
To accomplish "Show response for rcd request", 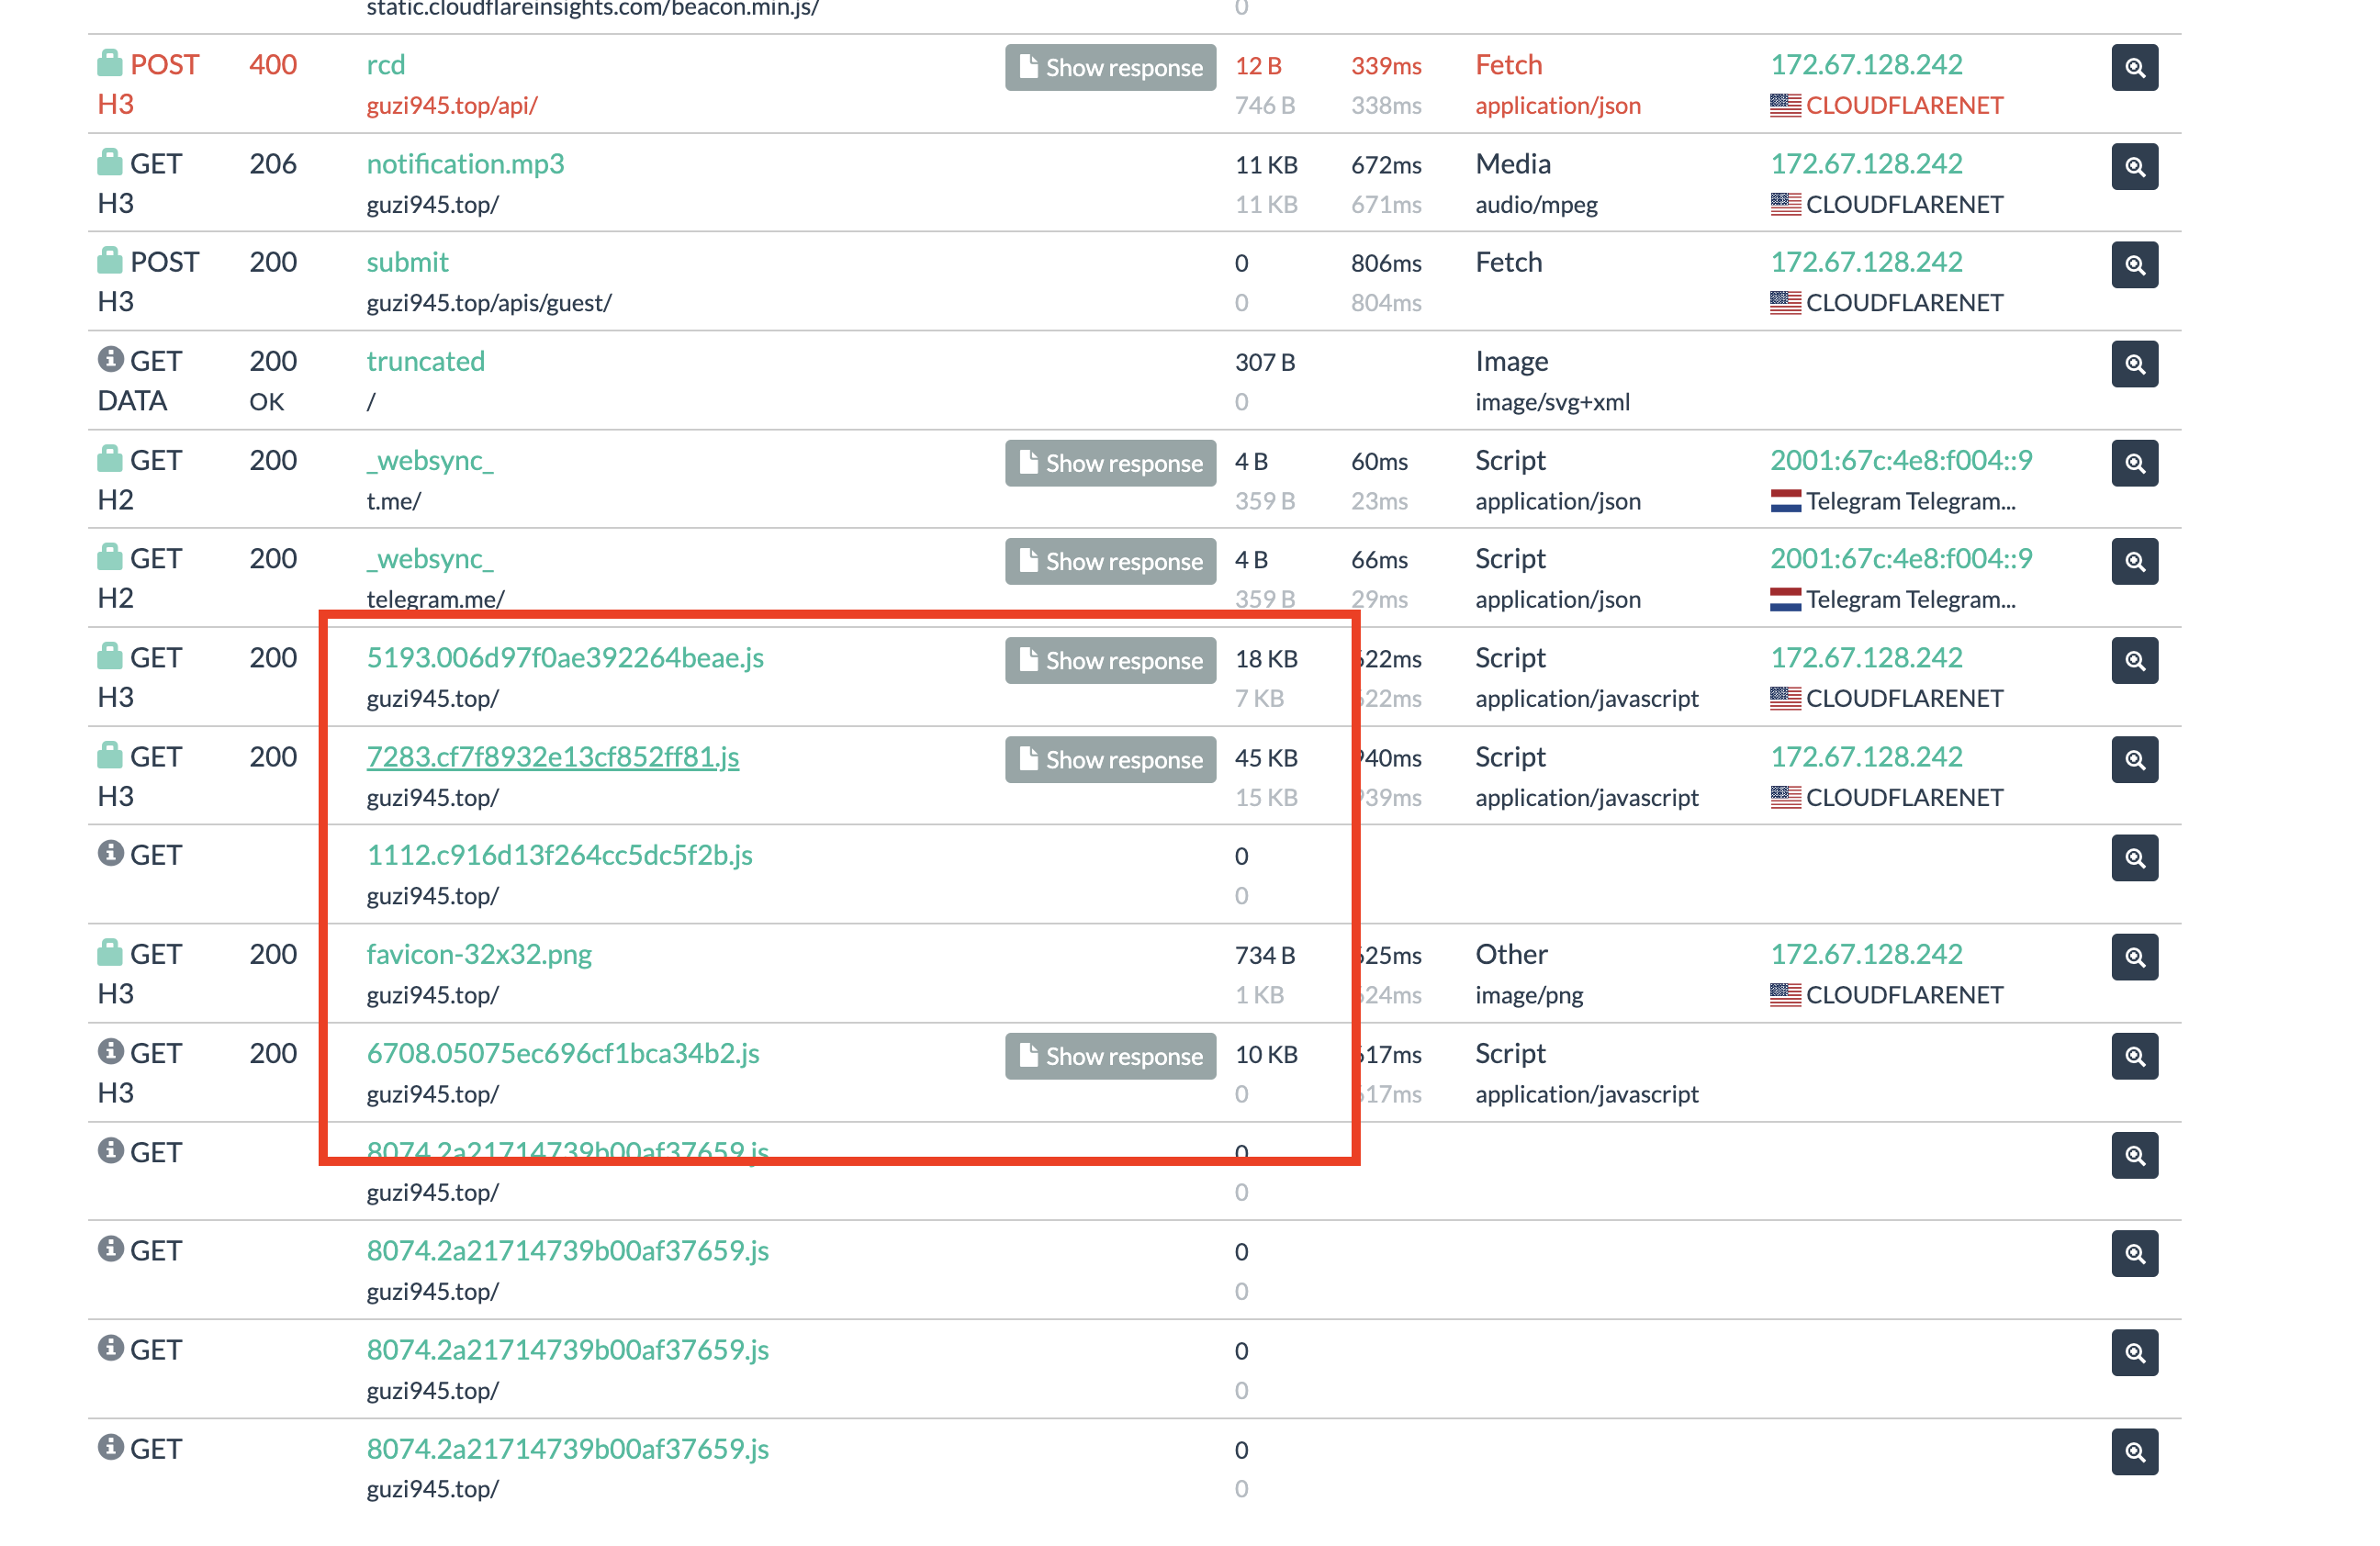I will pyautogui.click(x=1110, y=67).
